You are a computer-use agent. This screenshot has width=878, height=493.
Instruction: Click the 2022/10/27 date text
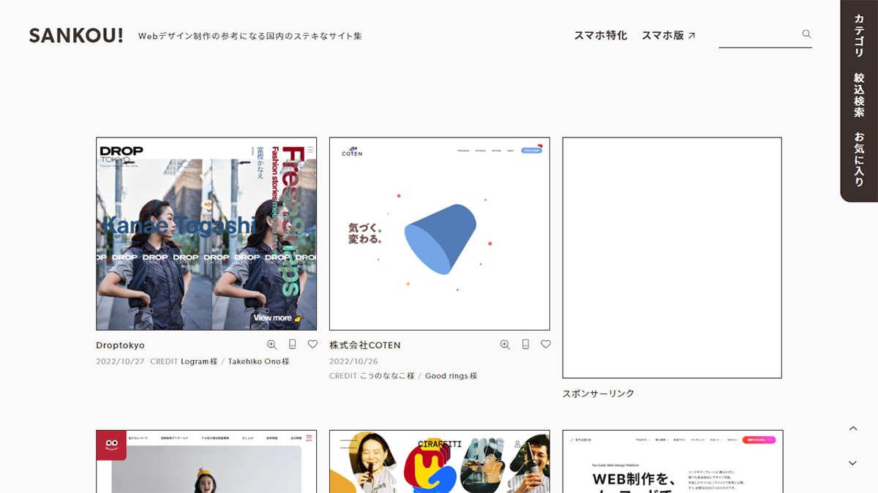(120, 361)
